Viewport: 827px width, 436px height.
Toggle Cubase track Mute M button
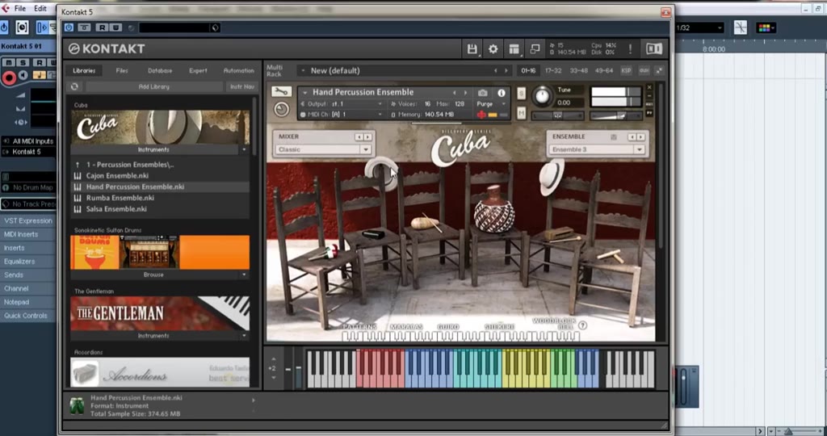pos(9,63)
